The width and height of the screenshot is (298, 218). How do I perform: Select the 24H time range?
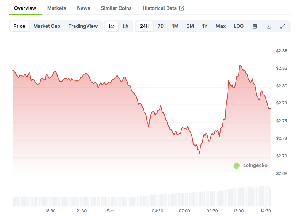coord(144,26)
